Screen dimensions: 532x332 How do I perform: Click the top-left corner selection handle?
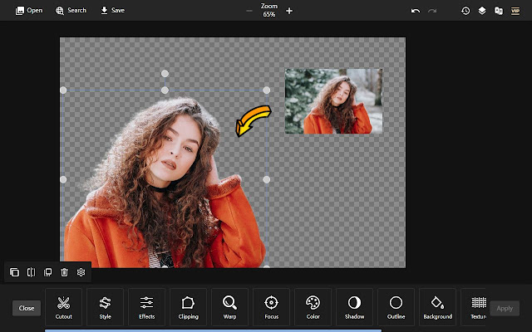click(x=63, y=90)
